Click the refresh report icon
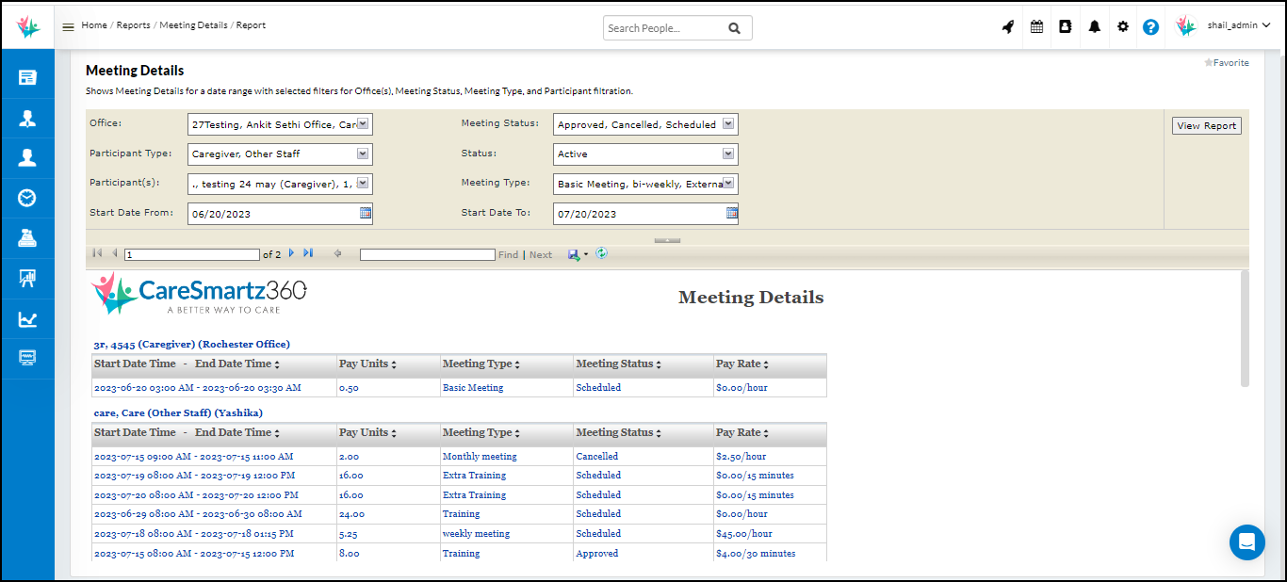Viewport: 1287px width, 582px height. (x=601, y=253)
